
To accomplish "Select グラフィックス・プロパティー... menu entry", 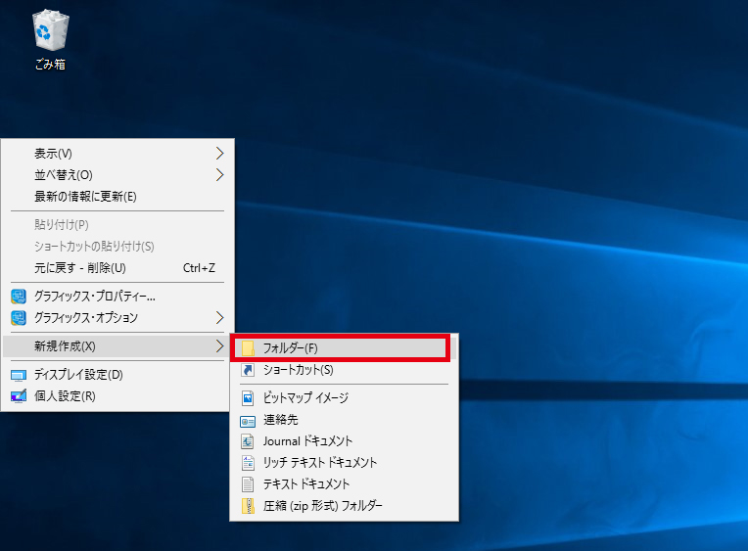I will pyautogui.click(x=117, y=297).
